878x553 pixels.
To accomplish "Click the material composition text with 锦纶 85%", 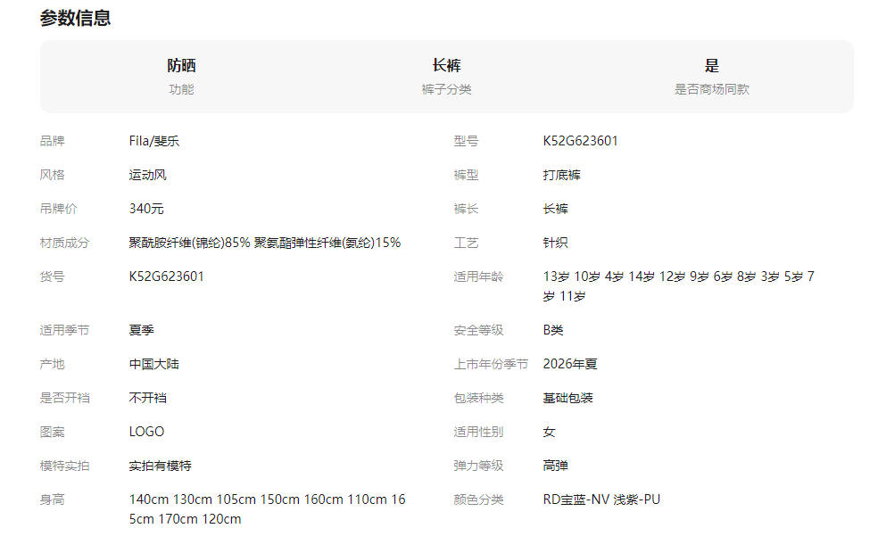I will pos(264,243).
